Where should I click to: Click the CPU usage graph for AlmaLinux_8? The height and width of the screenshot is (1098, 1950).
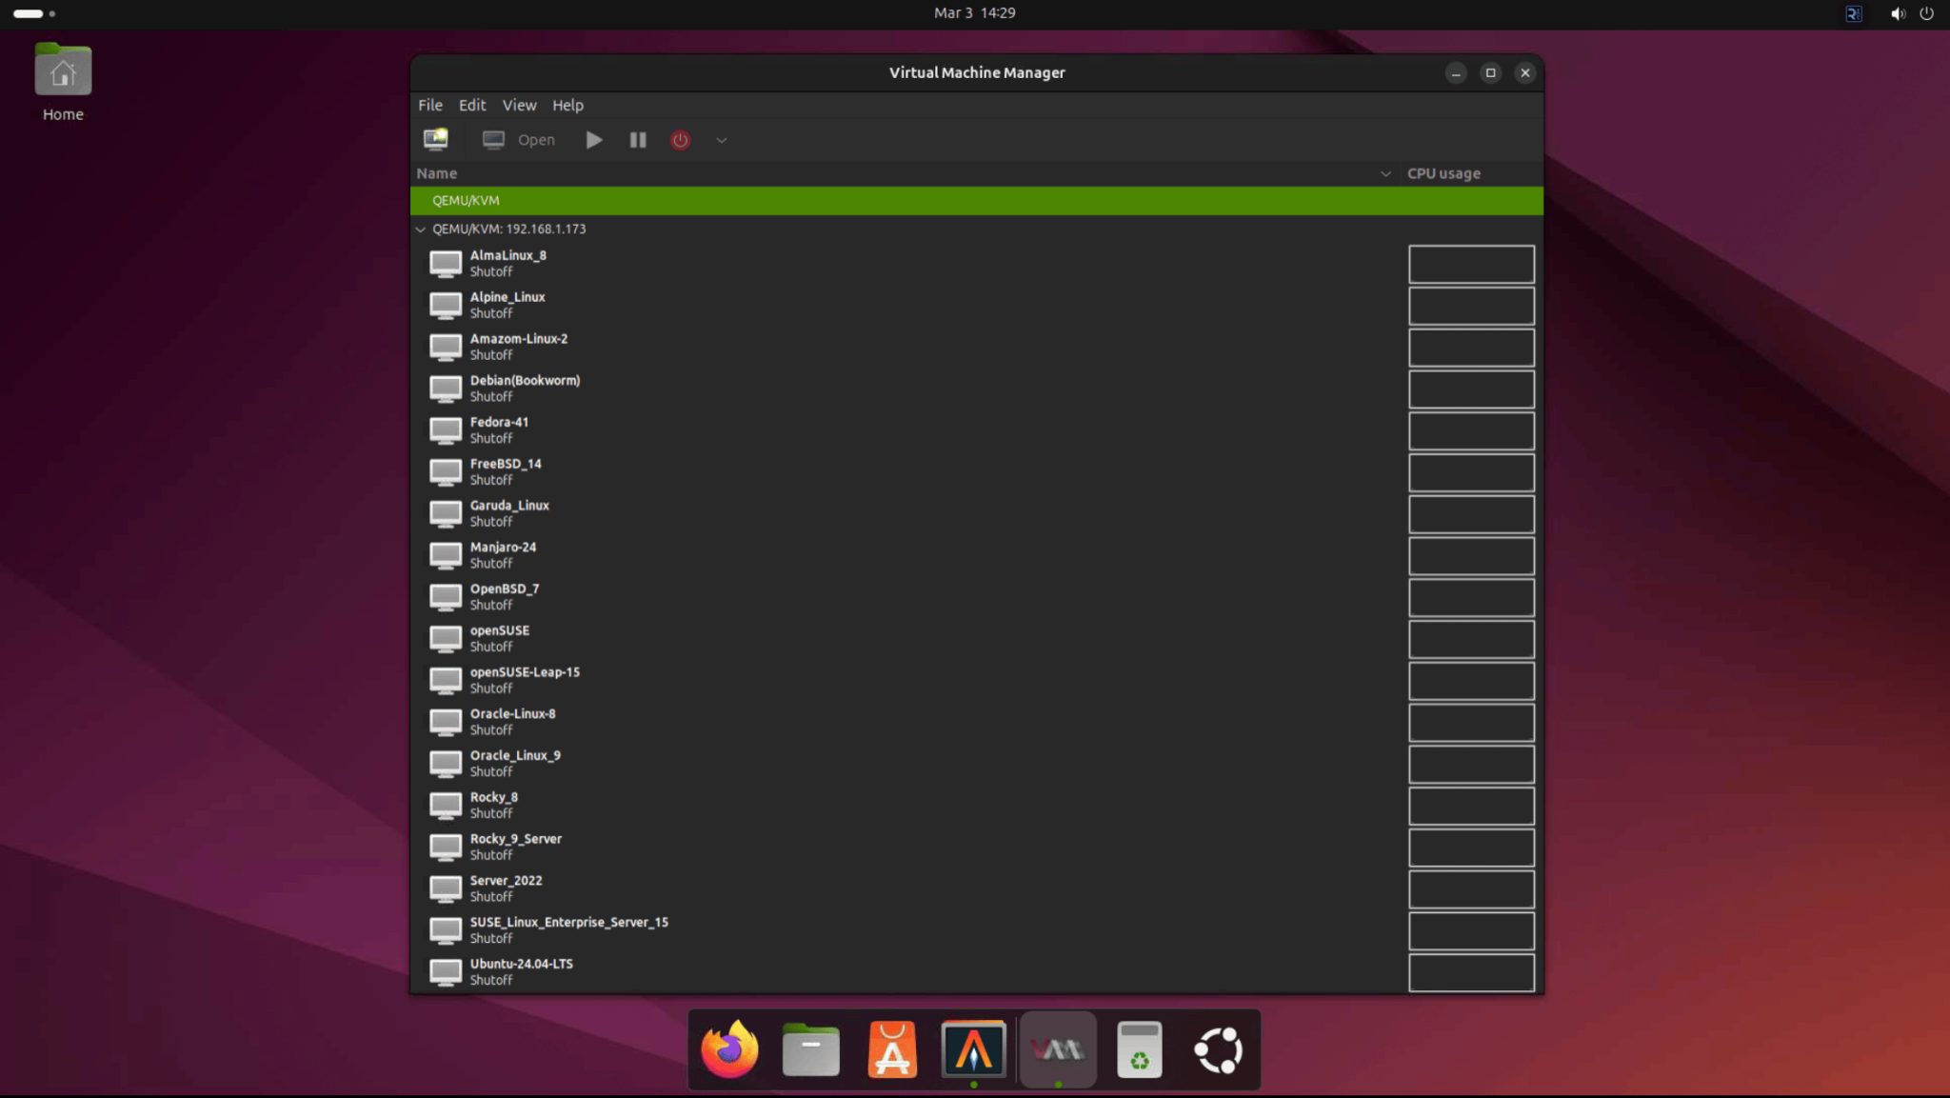coord(1469,264)
